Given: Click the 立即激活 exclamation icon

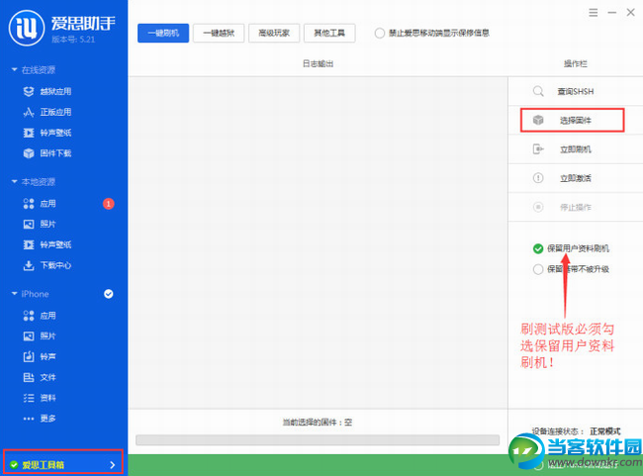Looking at the screenshot, I should (x=538, y=178).
